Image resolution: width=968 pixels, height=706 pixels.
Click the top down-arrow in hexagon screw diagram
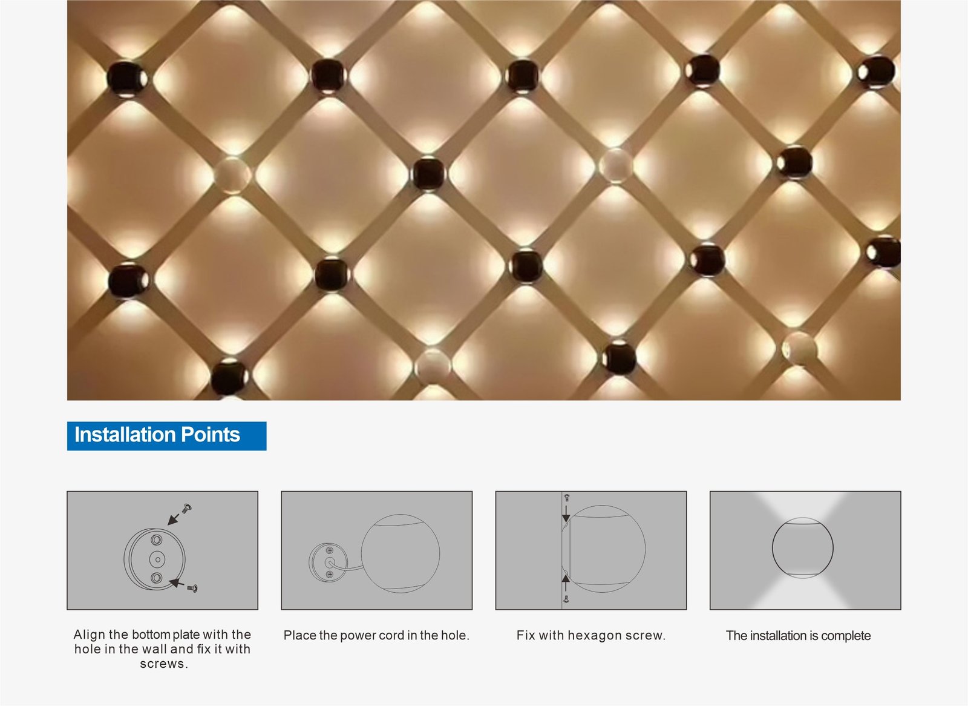pos(566,513)
